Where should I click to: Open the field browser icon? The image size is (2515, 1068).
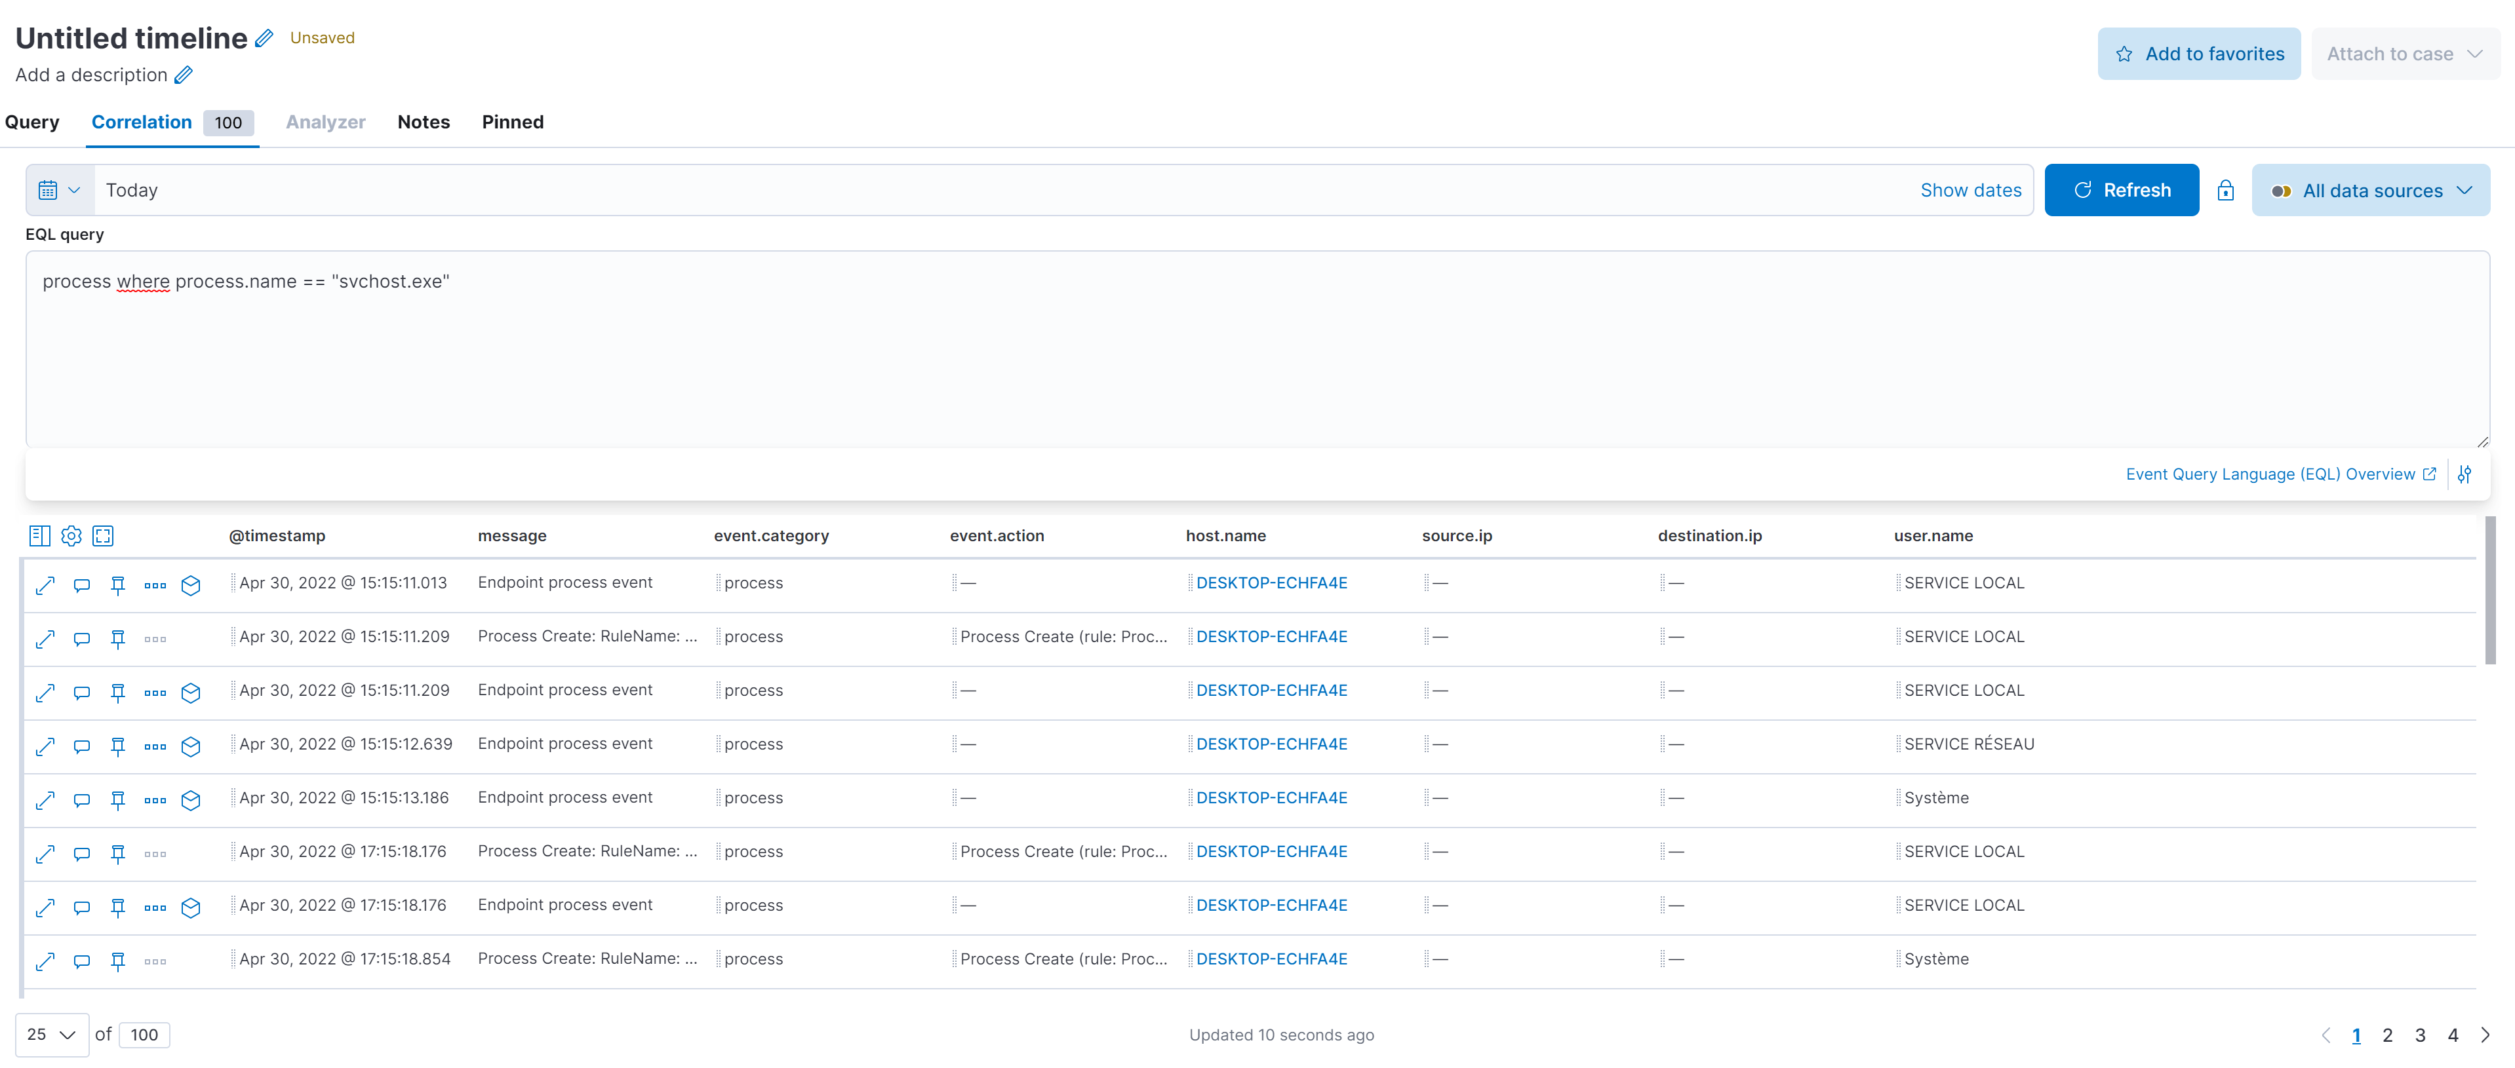pyautogui.click(x=39, y=535)
